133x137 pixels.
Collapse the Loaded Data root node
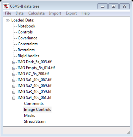tap(7, 21)
